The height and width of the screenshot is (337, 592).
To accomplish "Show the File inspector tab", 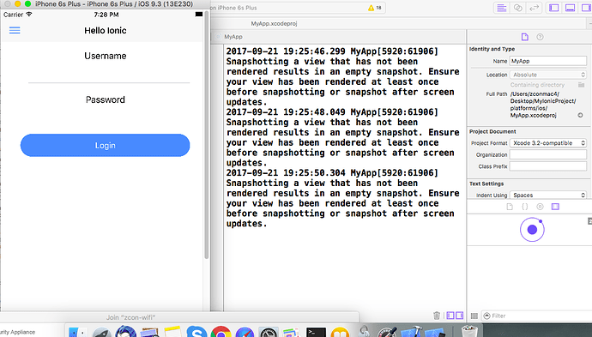I will point(525,37).
